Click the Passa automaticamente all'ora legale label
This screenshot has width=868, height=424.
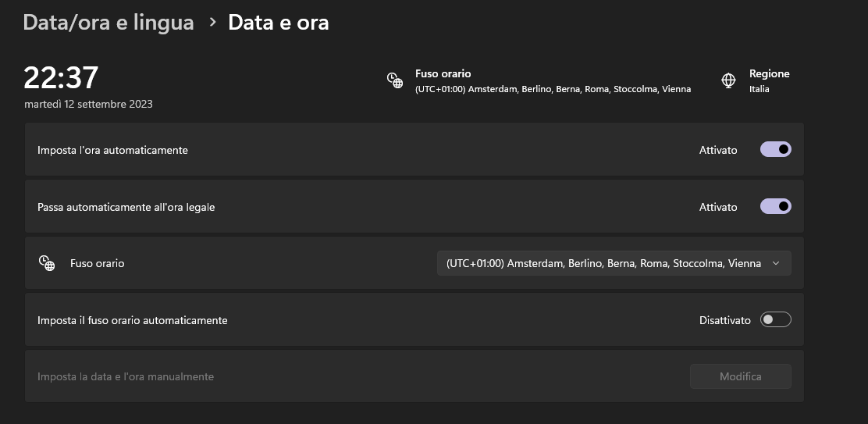126,207
